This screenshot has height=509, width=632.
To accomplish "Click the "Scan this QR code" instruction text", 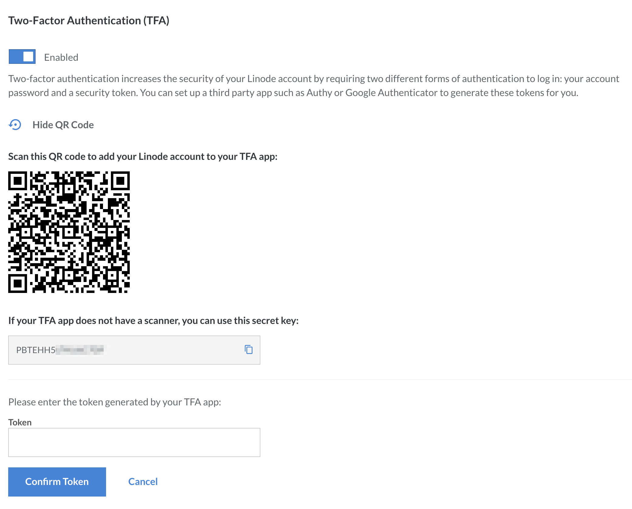I will 143,156.
